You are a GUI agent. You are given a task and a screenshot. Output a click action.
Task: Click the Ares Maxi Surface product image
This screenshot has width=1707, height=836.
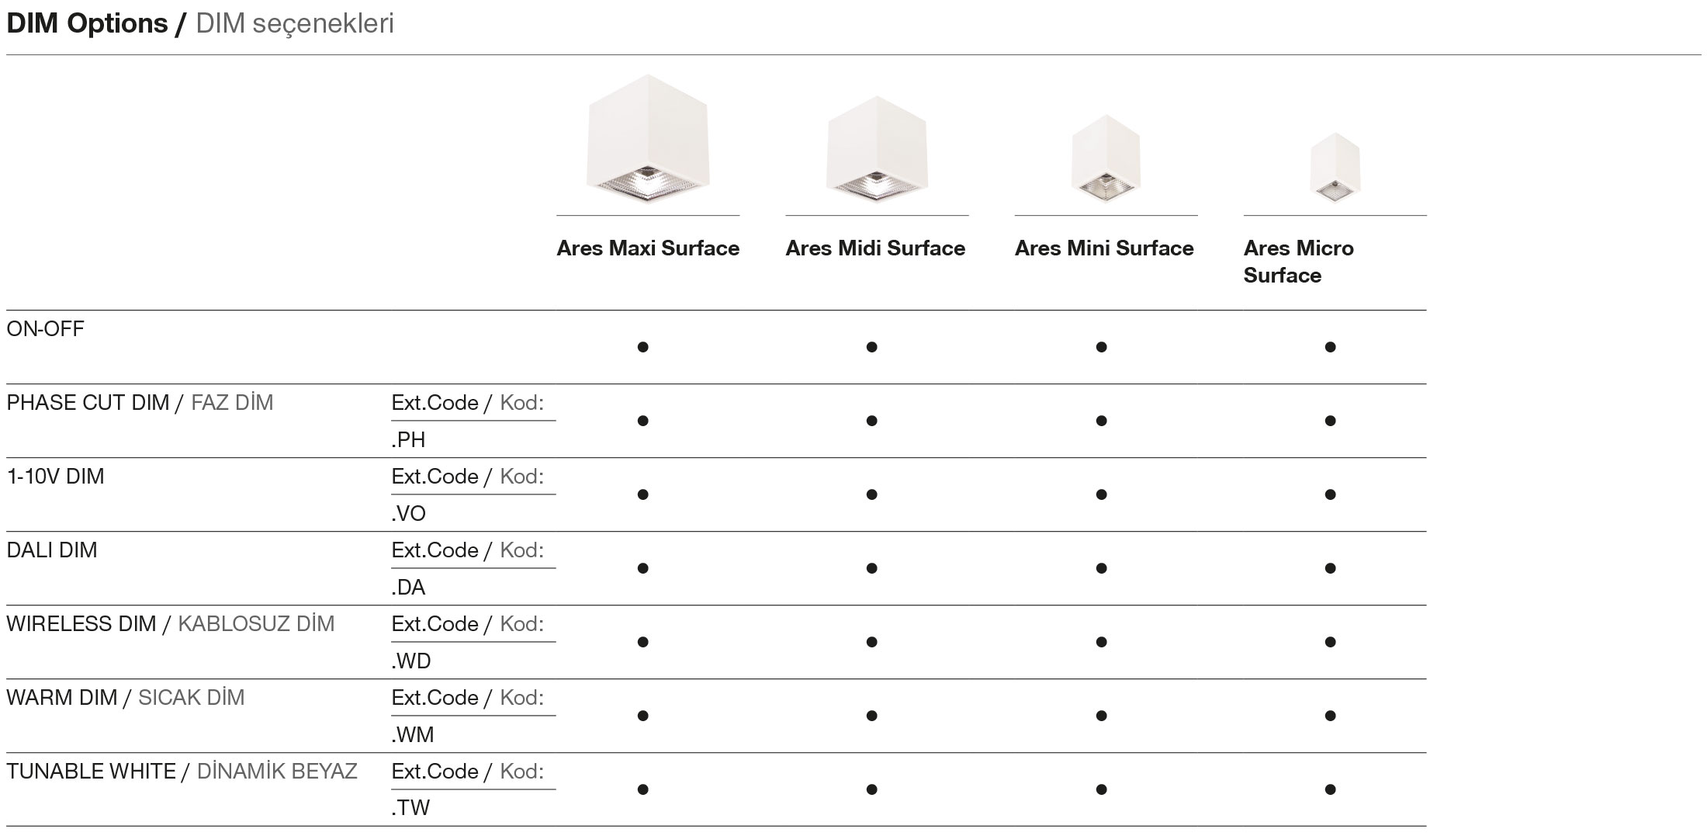pos(648,140)
